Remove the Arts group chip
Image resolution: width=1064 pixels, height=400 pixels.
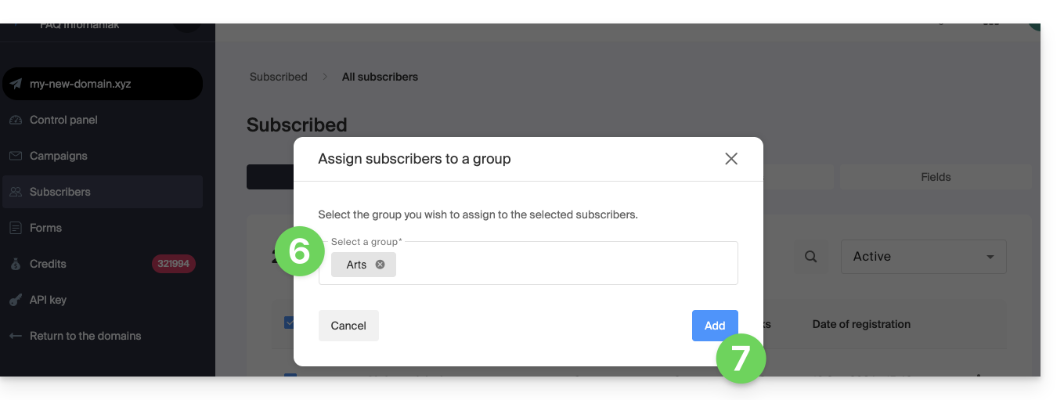(x=381, y=265)
